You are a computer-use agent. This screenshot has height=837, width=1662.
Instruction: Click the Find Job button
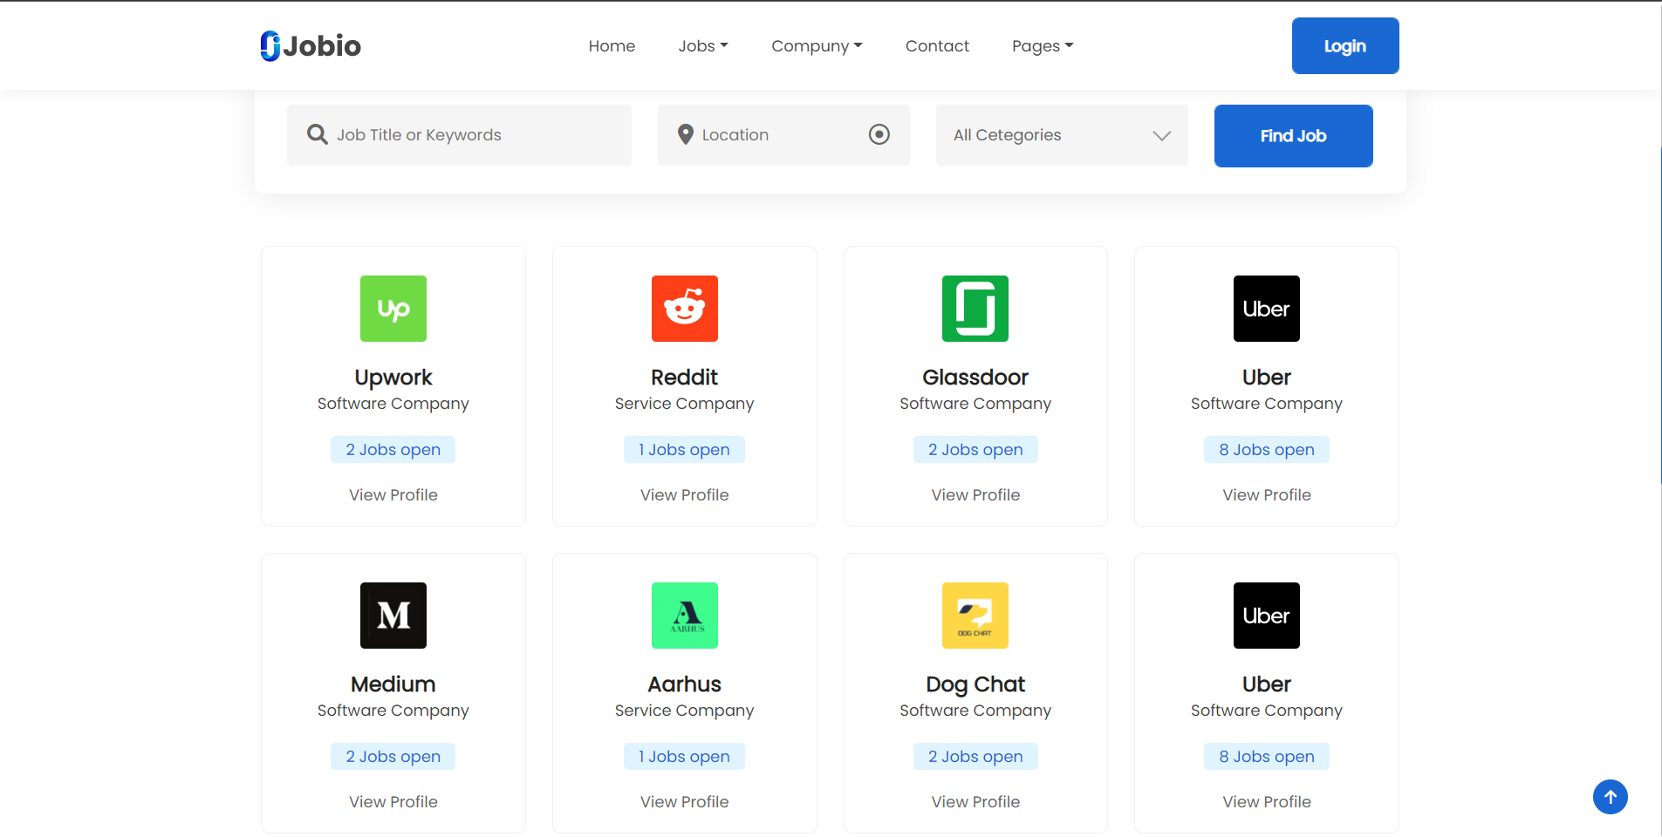click(x=1294, y=136)
